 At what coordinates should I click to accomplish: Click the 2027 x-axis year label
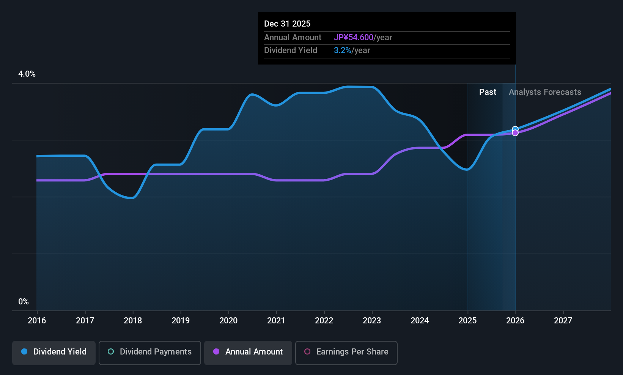tap(563, 321)
